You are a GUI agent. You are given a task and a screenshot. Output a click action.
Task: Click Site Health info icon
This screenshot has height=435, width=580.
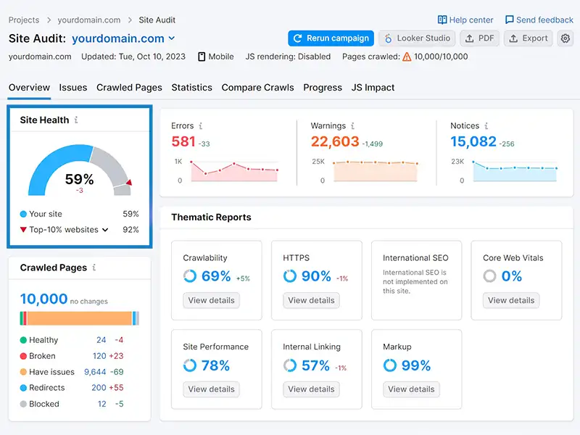[76, 120]
